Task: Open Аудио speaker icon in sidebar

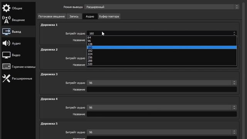Action: tap(6, 43)
